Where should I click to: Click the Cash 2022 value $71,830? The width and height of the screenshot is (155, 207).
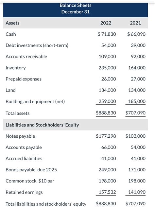click(107, 34)
